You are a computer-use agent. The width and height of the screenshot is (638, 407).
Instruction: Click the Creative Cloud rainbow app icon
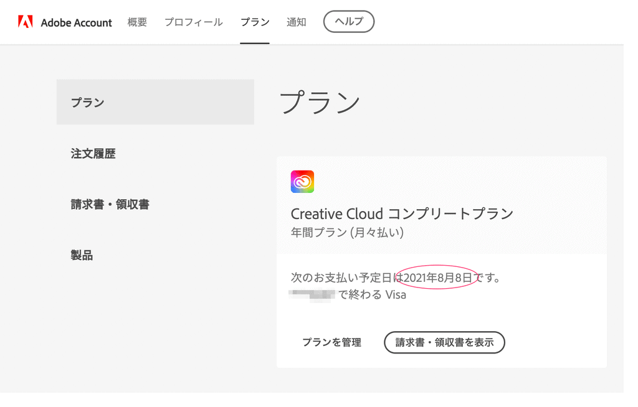click(302, 182)
